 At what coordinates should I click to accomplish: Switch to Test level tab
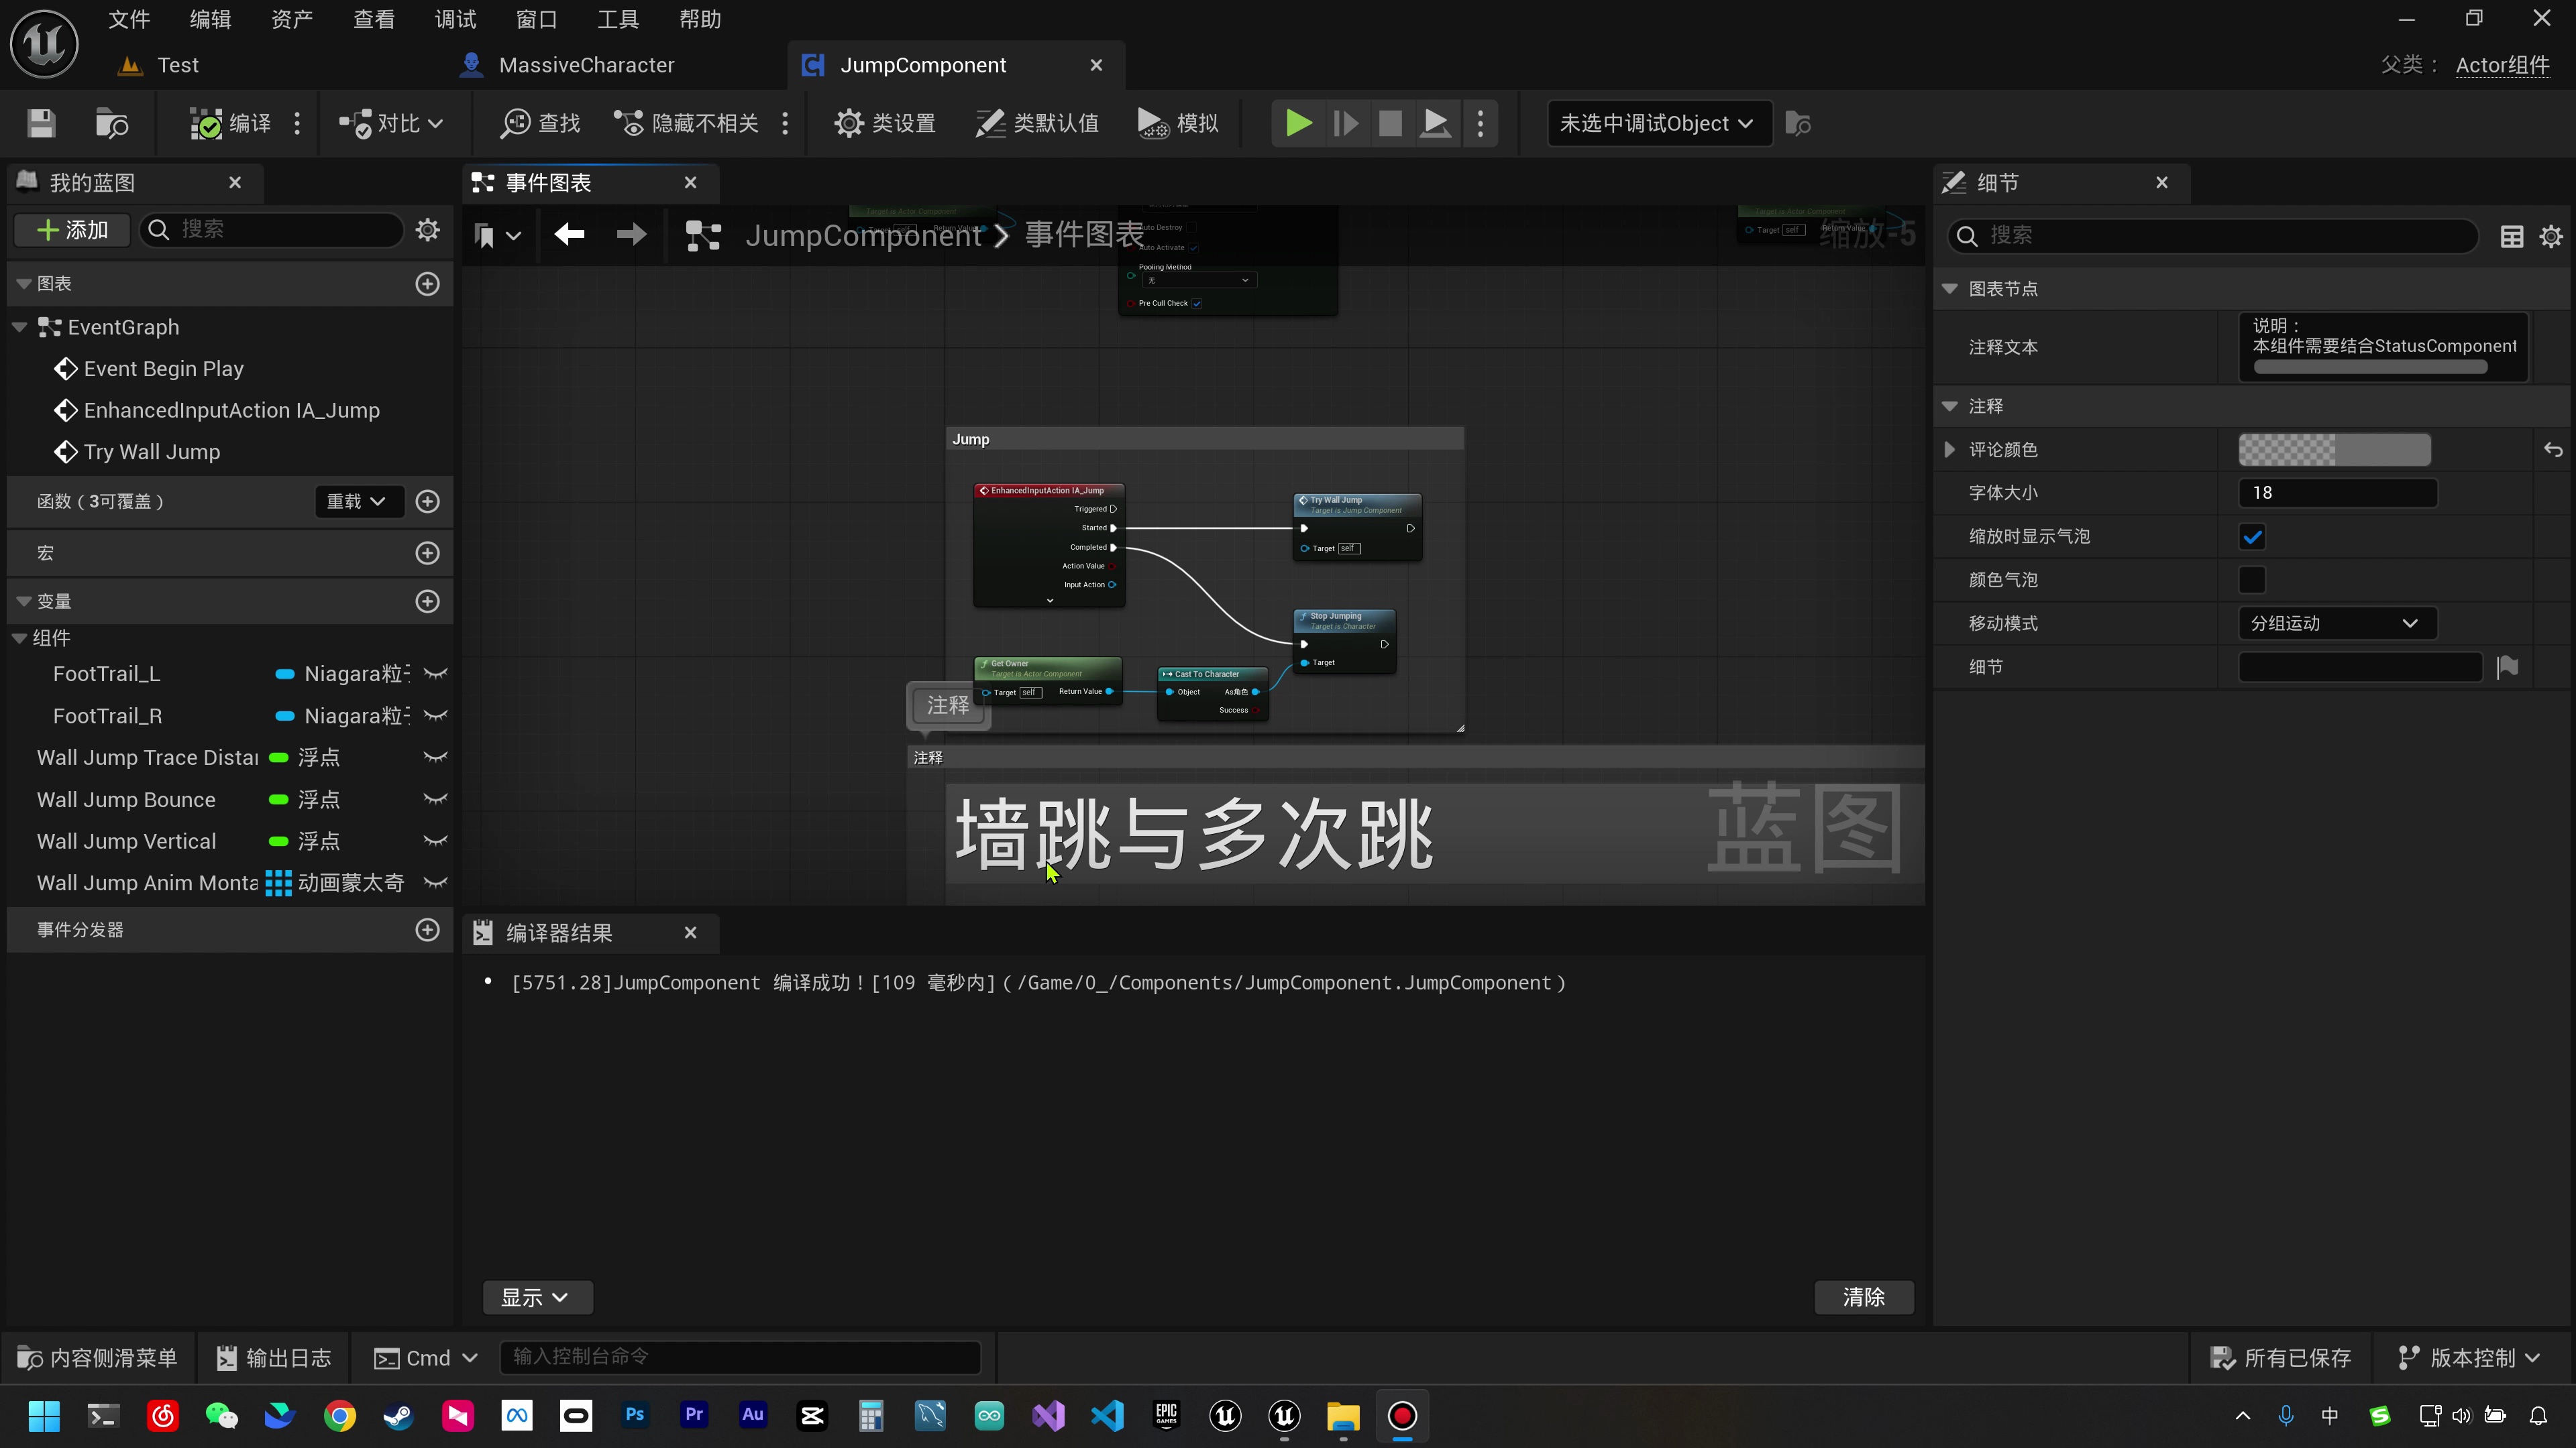(x=160, y=65)
